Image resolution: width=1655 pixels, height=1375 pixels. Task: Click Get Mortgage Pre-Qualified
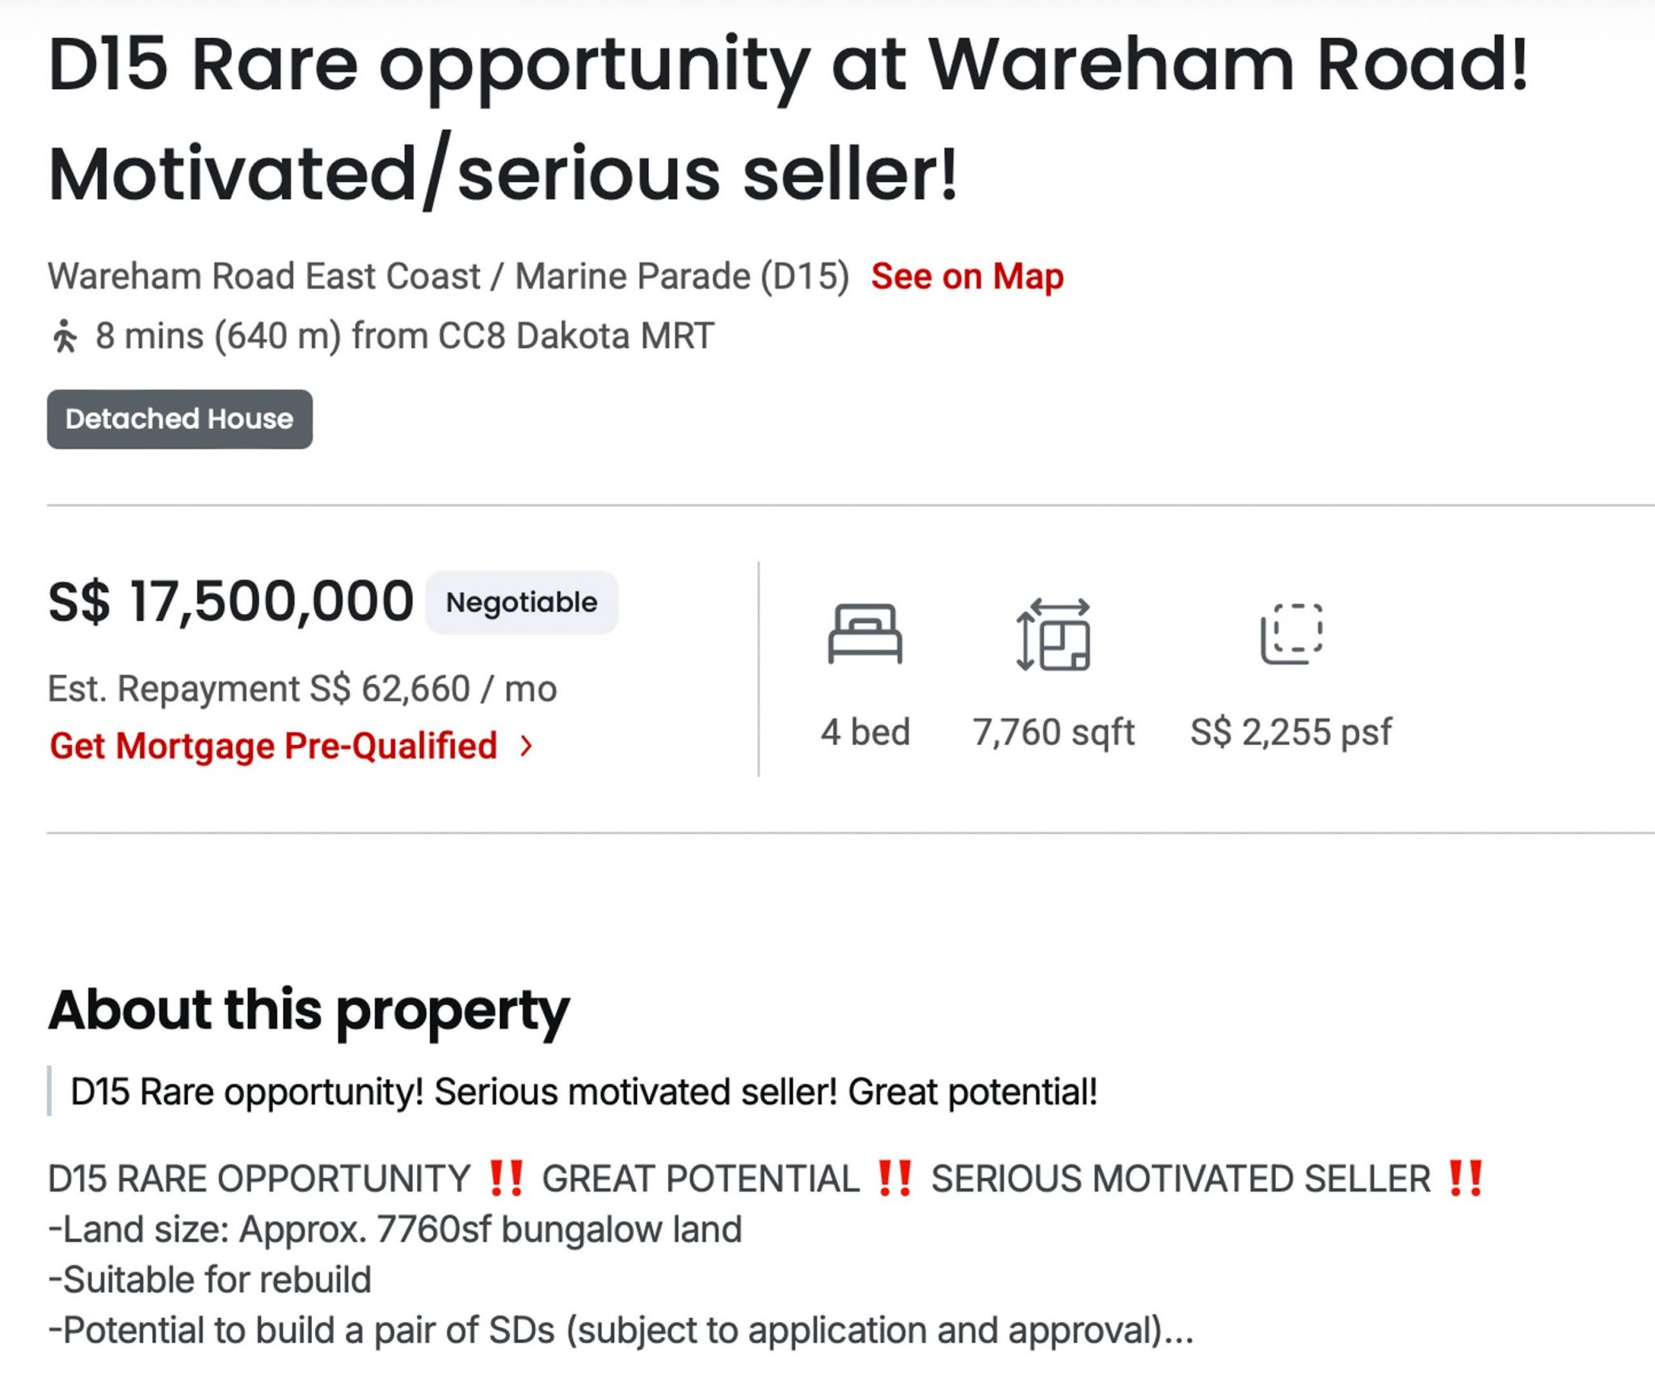(273, 747)
